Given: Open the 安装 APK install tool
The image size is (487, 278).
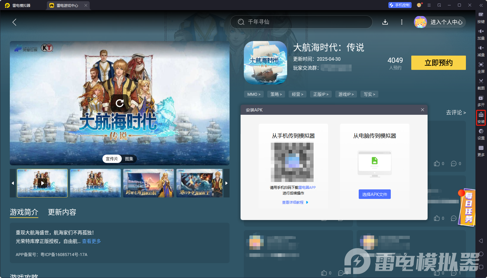Looking at the screenshot, I should point(481,118).
